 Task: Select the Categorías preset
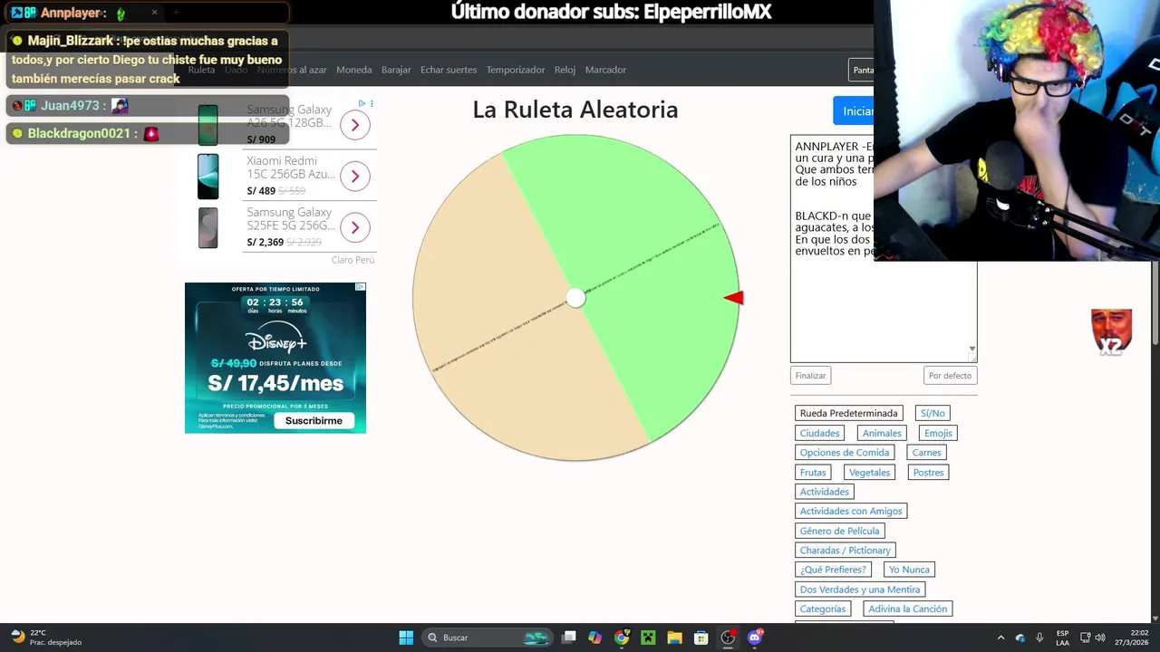tap(822, 609)
